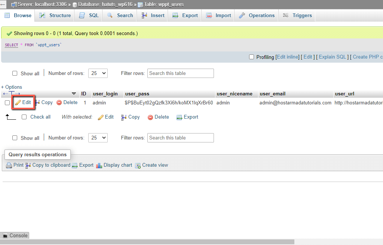This screenshot has height=245, width=383.
Task: Open the Console bar
Action: click(x=15, y=236)
